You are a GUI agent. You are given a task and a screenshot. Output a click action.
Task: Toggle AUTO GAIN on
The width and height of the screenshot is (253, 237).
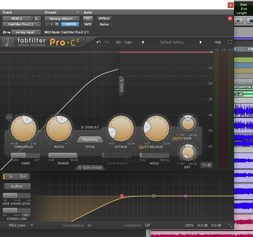coord(178,138)
